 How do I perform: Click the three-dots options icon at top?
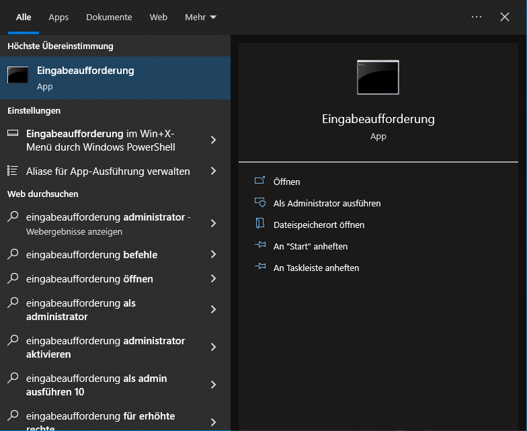click(477, 17)
